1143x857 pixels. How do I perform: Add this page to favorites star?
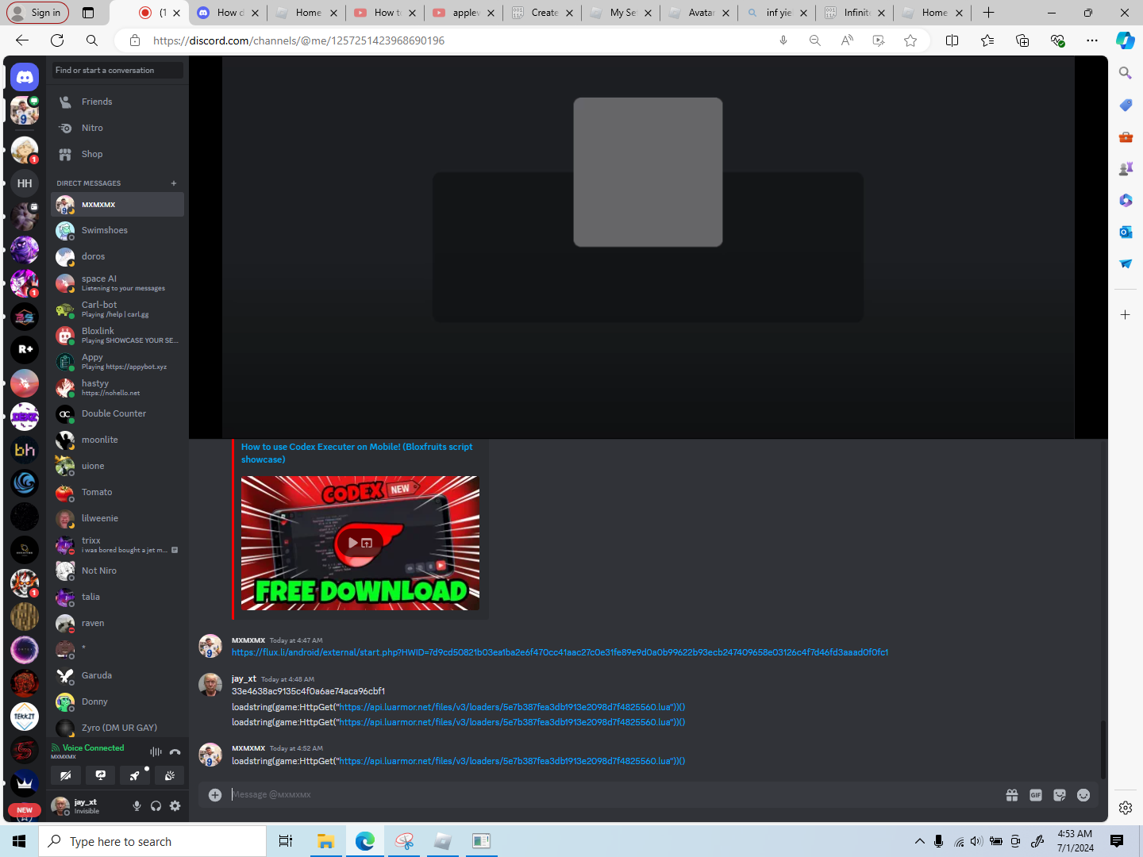coord(910,40)
